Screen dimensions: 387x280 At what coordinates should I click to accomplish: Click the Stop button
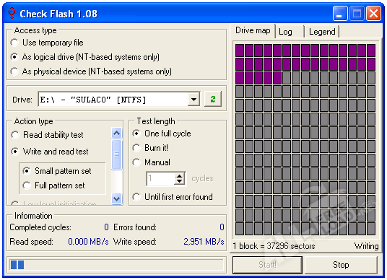click(341, 265)
